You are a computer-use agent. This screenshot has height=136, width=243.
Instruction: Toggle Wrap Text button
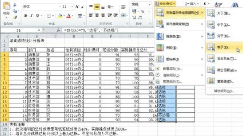click(123, 7)
